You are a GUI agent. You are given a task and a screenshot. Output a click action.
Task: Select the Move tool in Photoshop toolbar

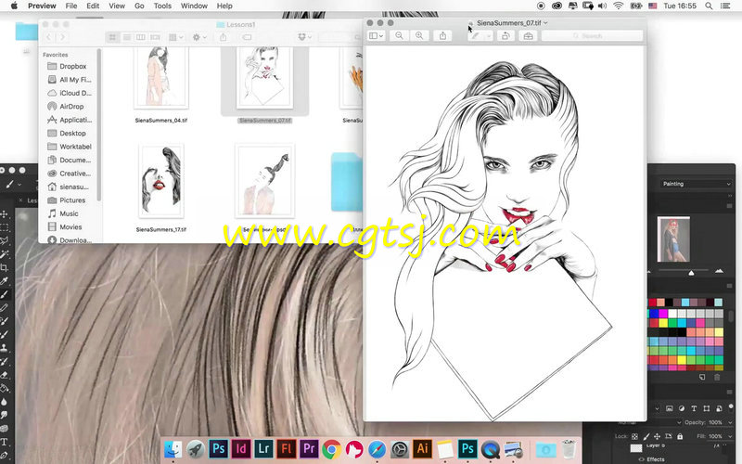coord(5,214)
